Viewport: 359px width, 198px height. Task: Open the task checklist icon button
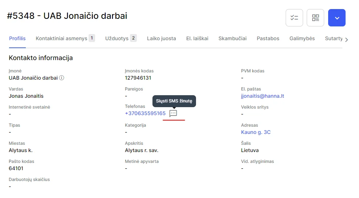[x=294, y=18]
